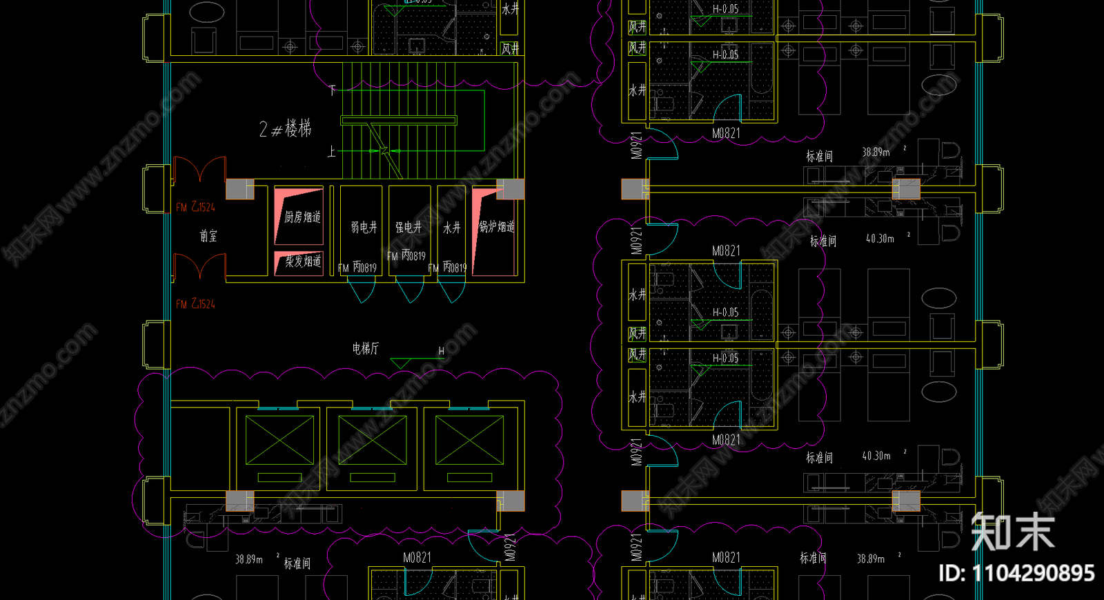Select the "2#楼梯" stair label
This screenshot has width=1104, height=600.
pyautogui.click(x=285, y=128)
